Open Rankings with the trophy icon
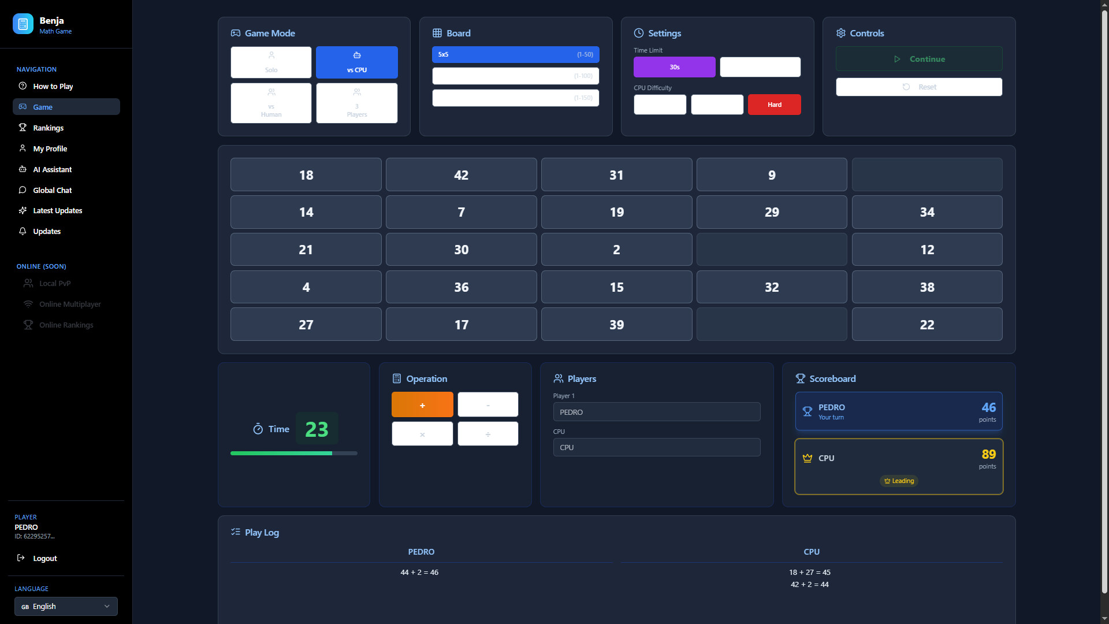 (x=48, y=128)
